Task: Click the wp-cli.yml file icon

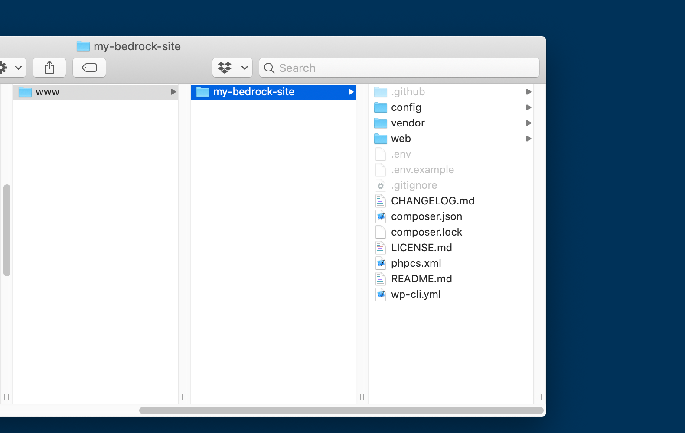Action: (381, 294)
